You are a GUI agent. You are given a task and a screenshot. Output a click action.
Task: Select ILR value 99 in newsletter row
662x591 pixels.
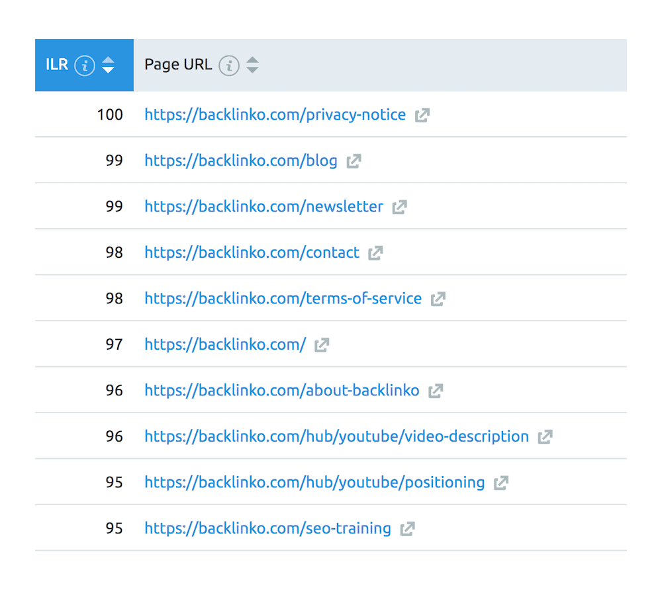tap(114, 206)
